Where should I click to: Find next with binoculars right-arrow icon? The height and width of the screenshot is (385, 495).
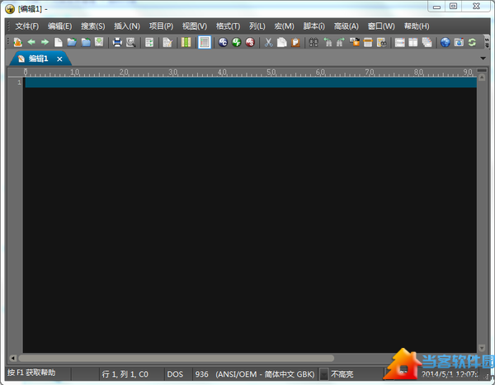(341, 42)
